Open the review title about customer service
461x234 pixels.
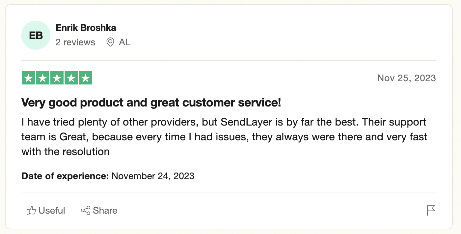pyautogui.click(x=150, y=103)
